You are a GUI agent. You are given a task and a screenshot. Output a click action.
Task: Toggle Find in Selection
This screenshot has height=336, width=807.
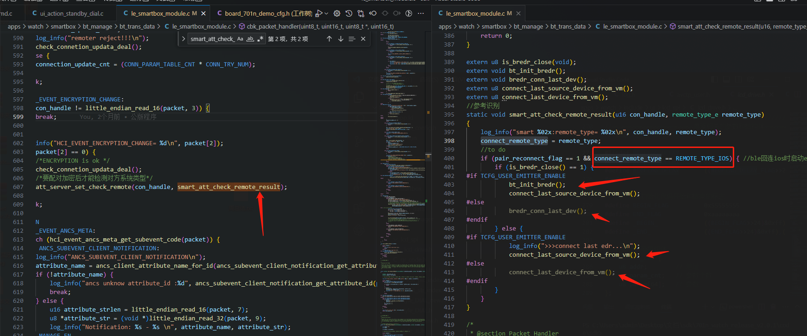pyautogui.click(x=352, y=39)
